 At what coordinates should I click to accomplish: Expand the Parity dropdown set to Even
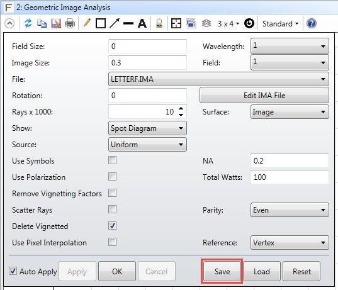pyautogui.click(x=290, y=210)
